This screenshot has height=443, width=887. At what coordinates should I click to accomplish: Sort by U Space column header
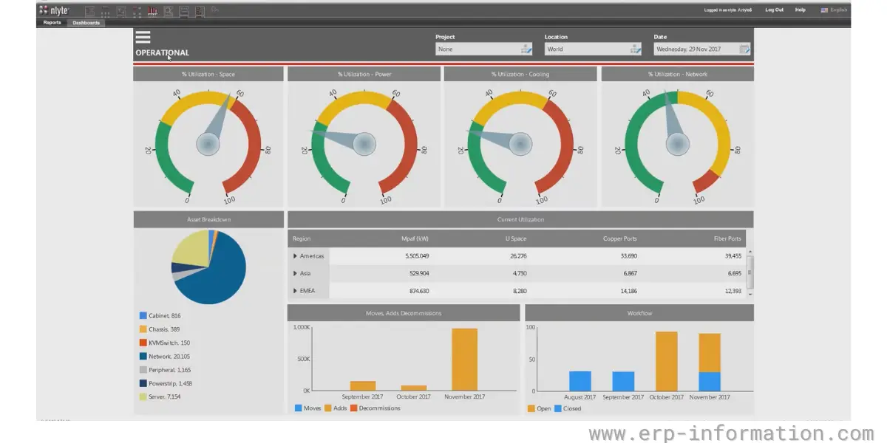[516, 238]
